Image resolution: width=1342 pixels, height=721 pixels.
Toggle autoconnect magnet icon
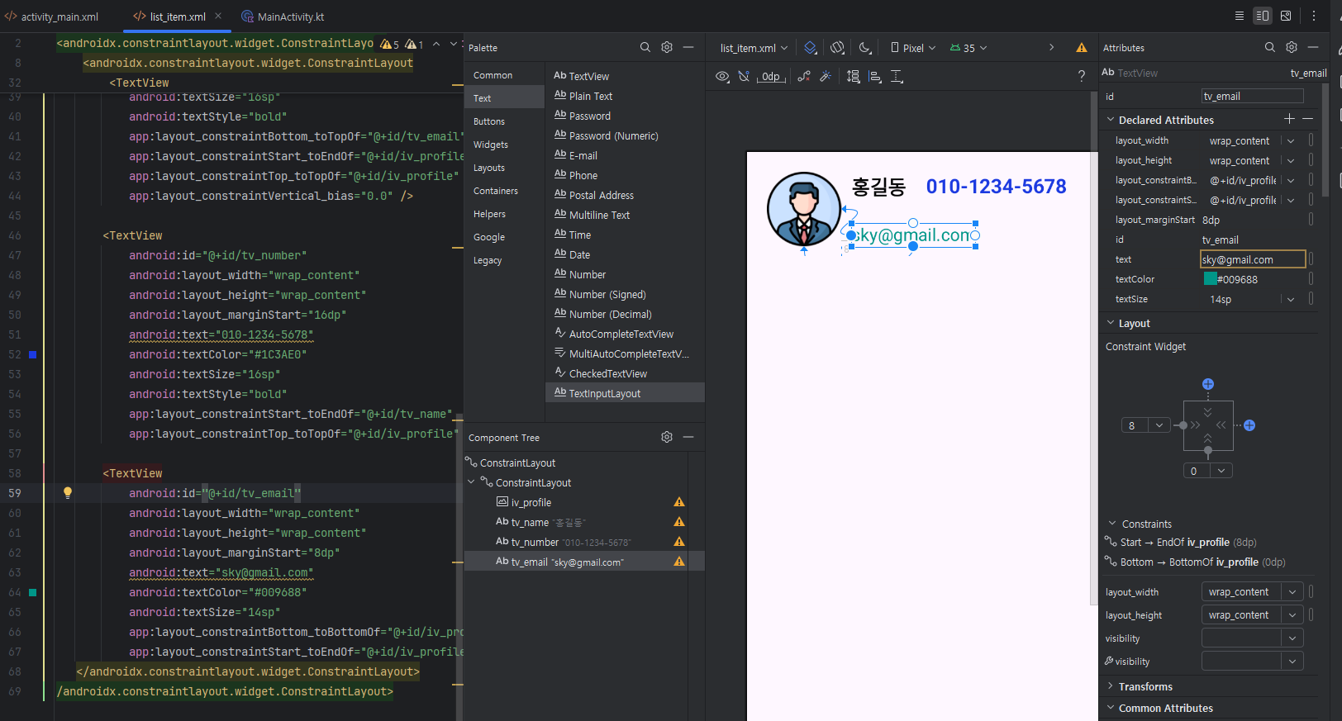pos(744,77)
